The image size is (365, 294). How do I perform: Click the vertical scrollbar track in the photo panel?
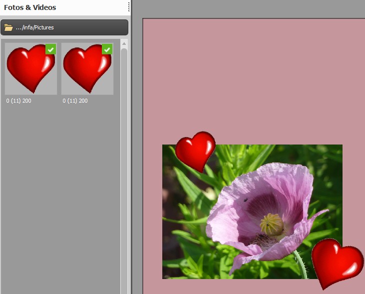[x=124, y=174]
